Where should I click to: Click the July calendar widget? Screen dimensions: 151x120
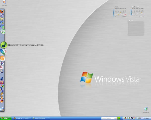click(119, 12)
